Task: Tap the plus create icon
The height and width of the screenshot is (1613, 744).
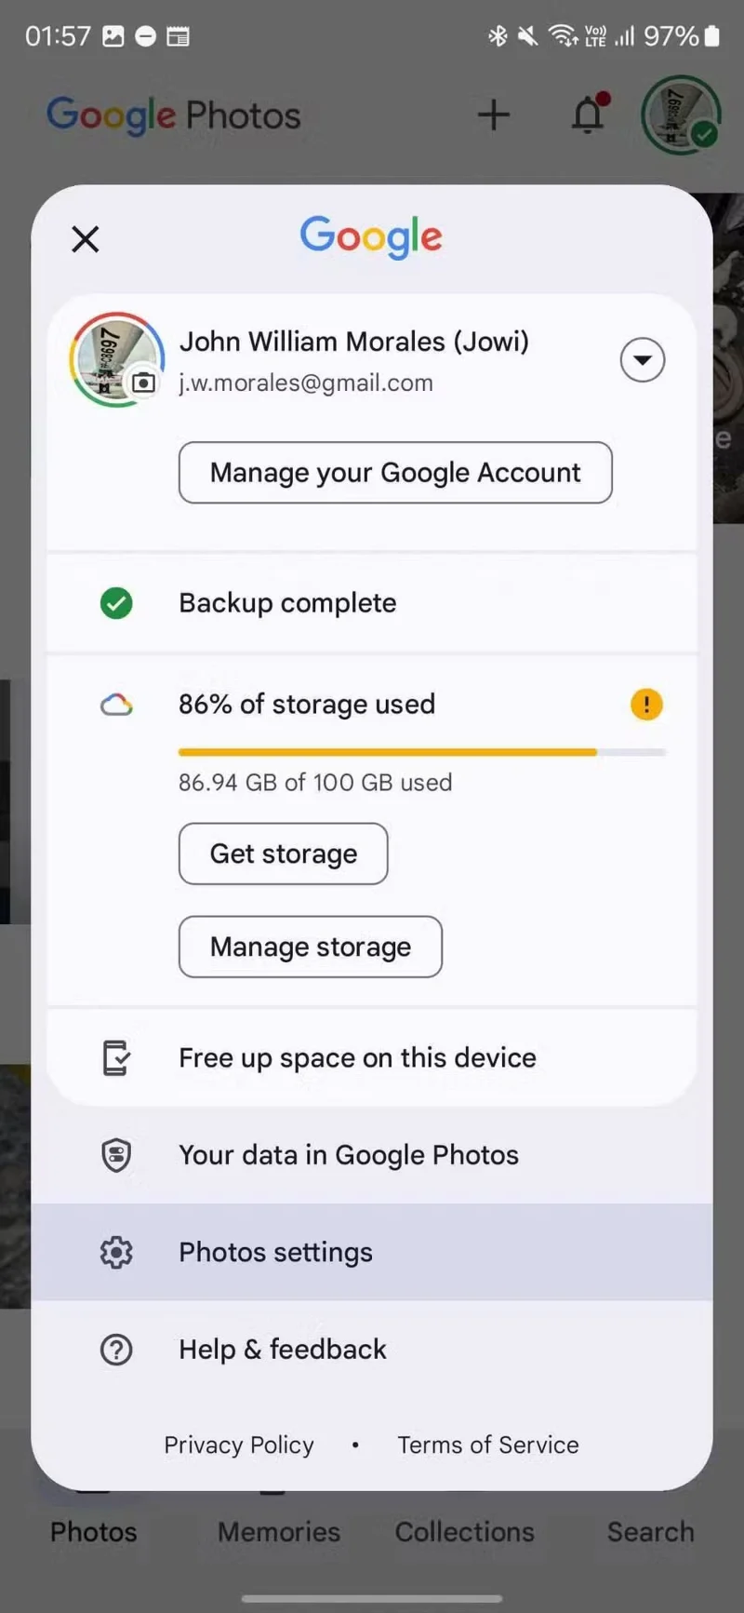Action: click(494, 115)
